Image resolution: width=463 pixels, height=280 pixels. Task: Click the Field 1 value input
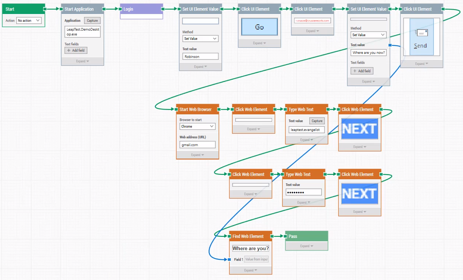257,259
